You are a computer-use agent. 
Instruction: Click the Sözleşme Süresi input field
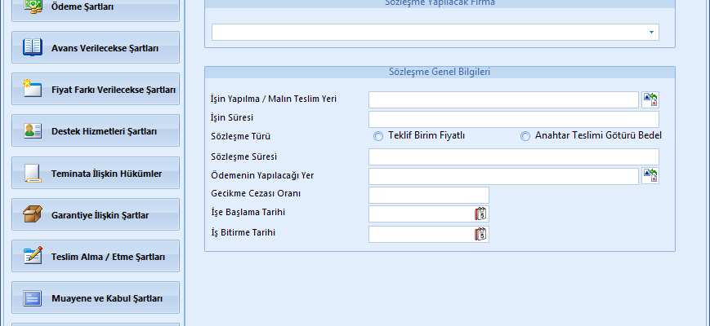tap(513, 156)
